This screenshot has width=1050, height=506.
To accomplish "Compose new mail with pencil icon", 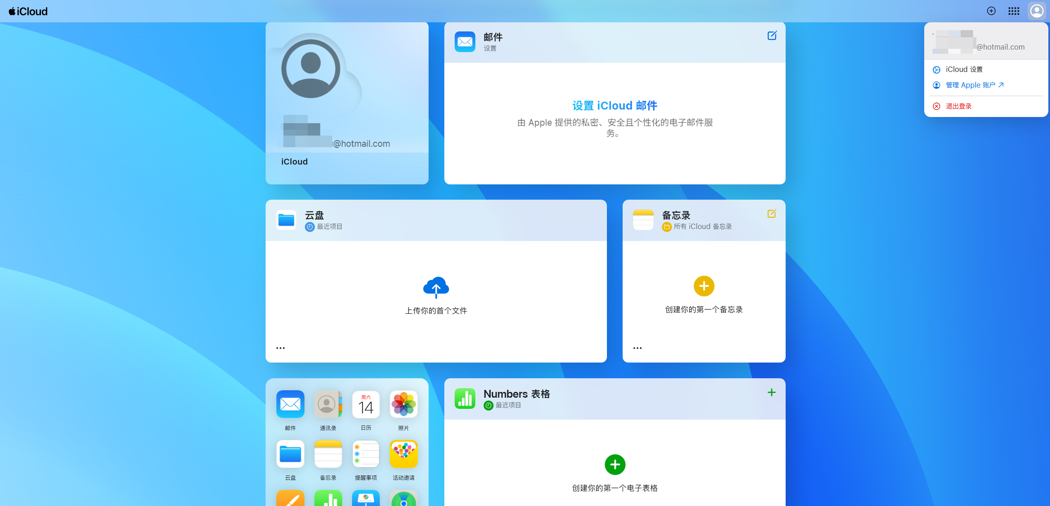I will pos(772,36).
